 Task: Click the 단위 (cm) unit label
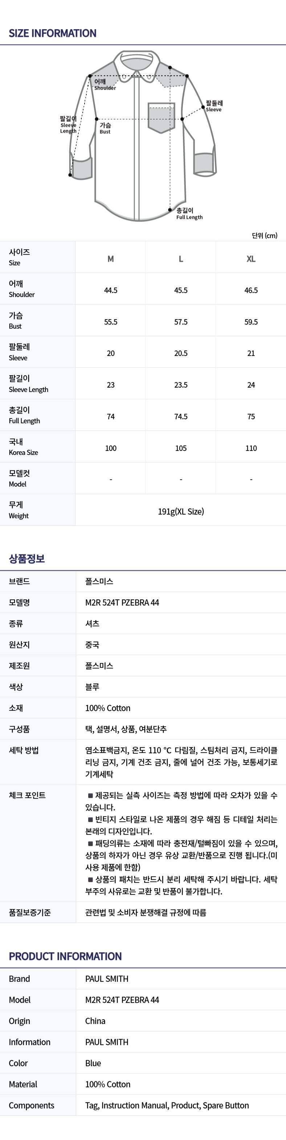264,235
